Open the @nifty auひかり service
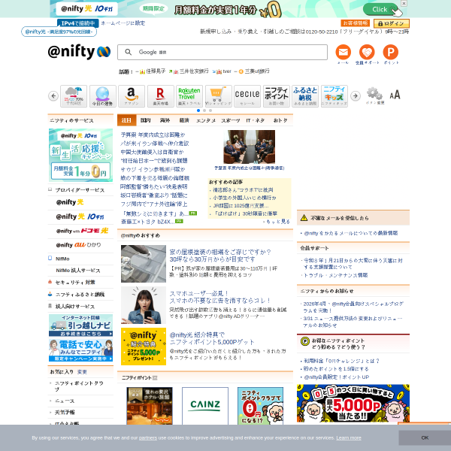Image resolution: width=451 pixels, height=451 pixels. point(78,245)
